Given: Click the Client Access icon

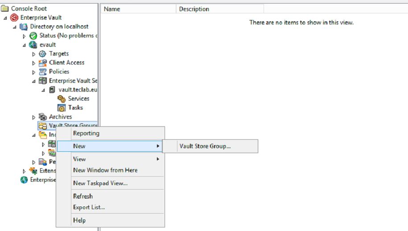Looking at the screenshot, I should click(42, 63).
